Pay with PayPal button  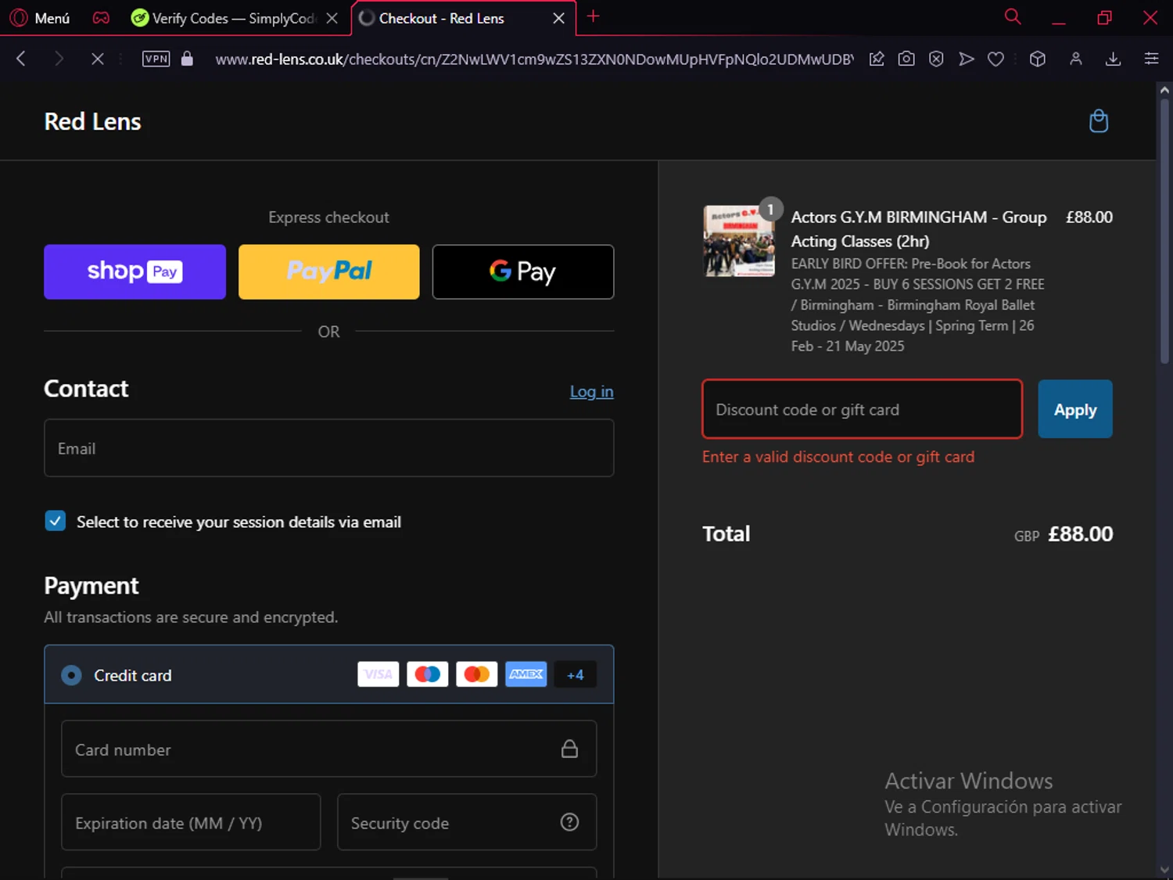[328, 271]
